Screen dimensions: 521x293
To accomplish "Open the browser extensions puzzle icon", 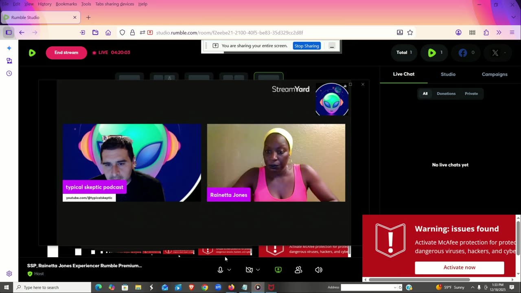I will [486, 33].
